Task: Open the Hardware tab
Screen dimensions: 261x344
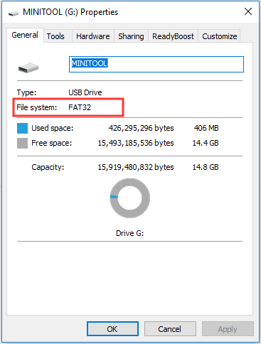Action: tap(93, 36)
